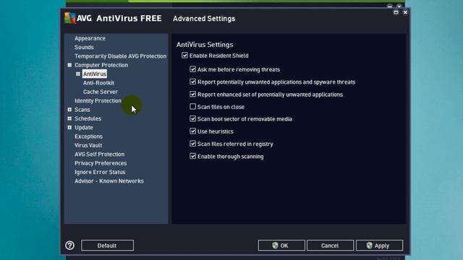Select Appearance in the settings tree

pos(90,38)
